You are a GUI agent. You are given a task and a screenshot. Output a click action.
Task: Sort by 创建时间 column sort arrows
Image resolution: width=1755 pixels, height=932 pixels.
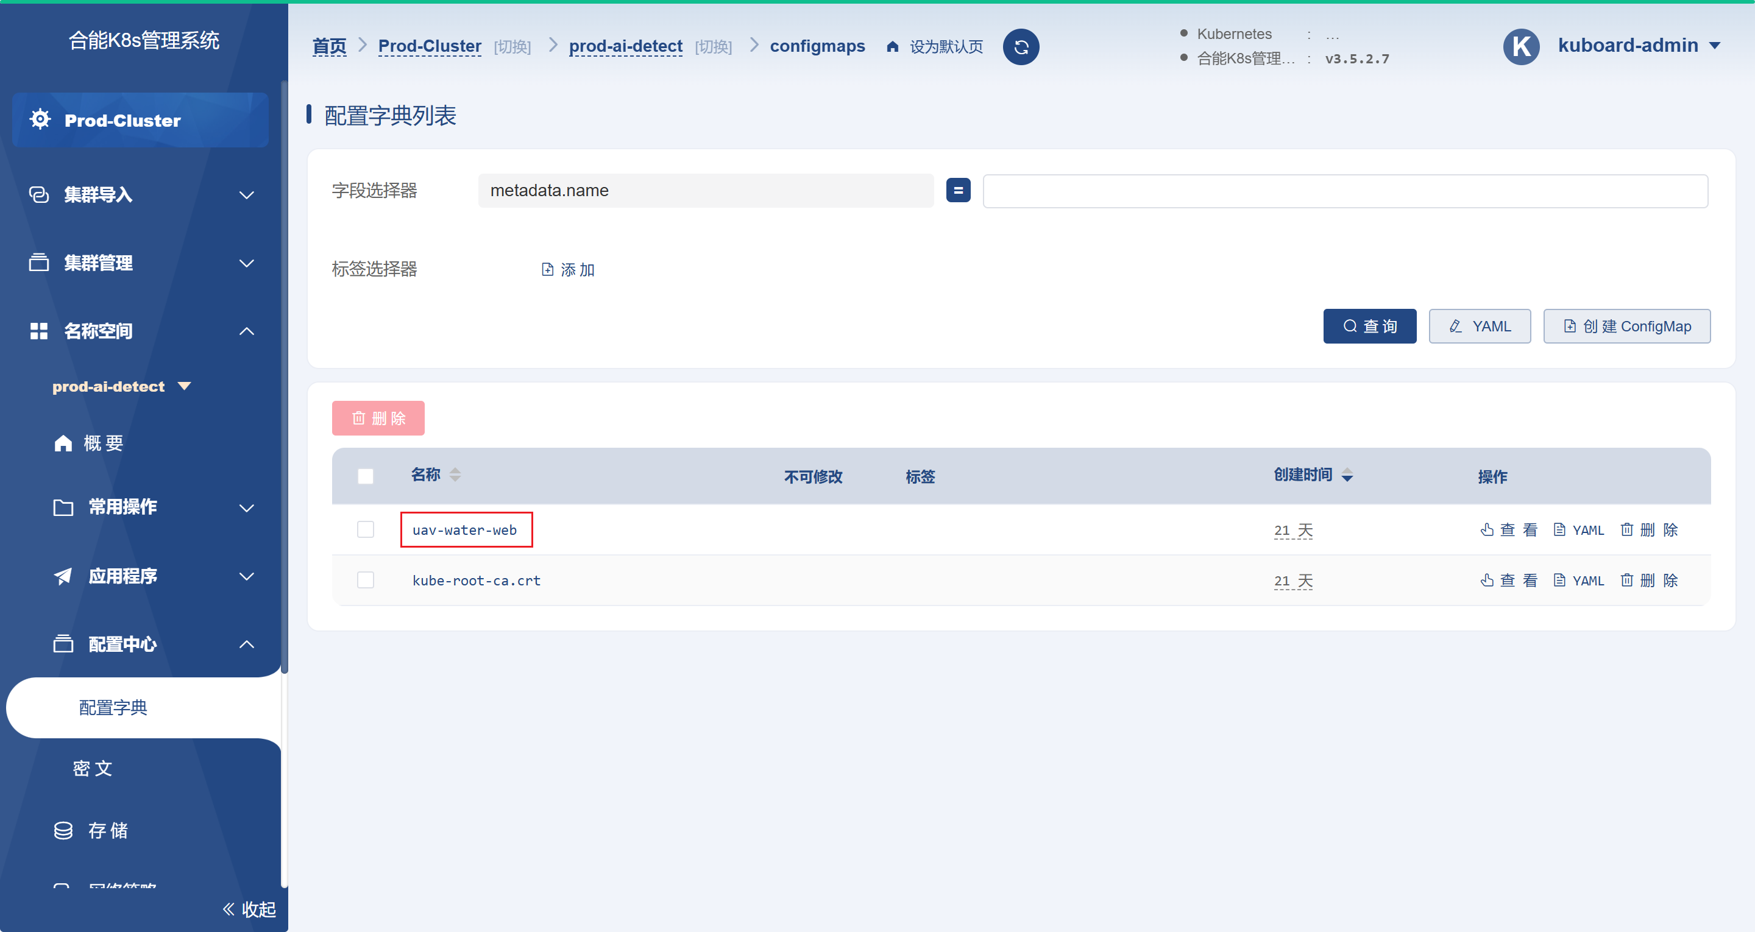tap(1347, 475)
